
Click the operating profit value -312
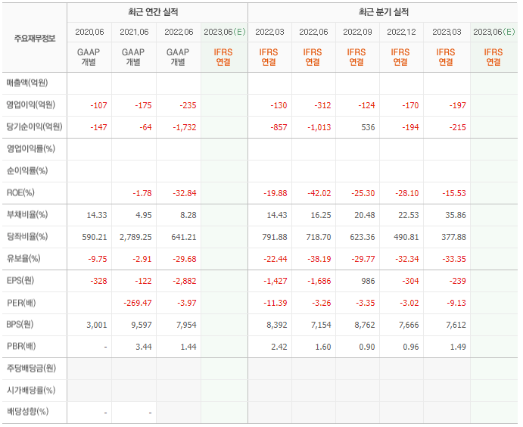(322, 105)
